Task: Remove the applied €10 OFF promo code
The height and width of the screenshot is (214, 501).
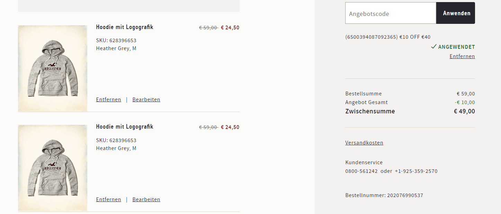Action: pyautogui.click(x=462, y=56)
